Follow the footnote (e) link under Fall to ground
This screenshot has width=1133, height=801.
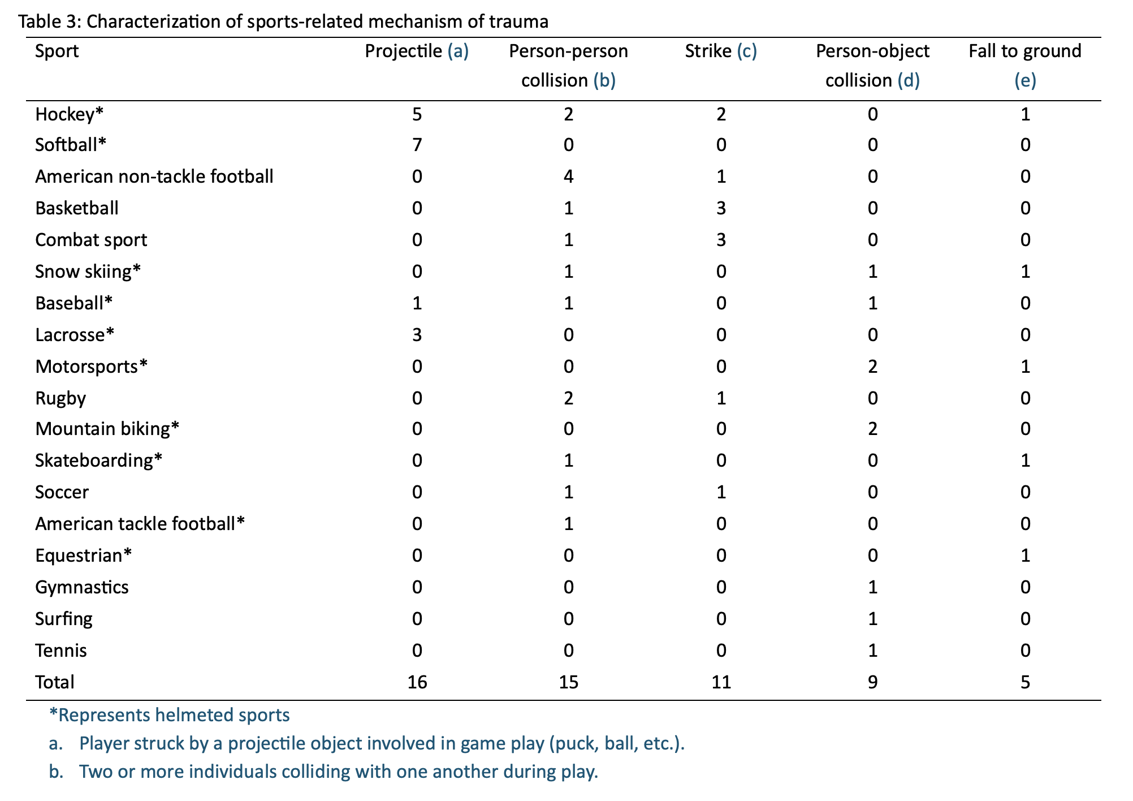coord(1025,81)
